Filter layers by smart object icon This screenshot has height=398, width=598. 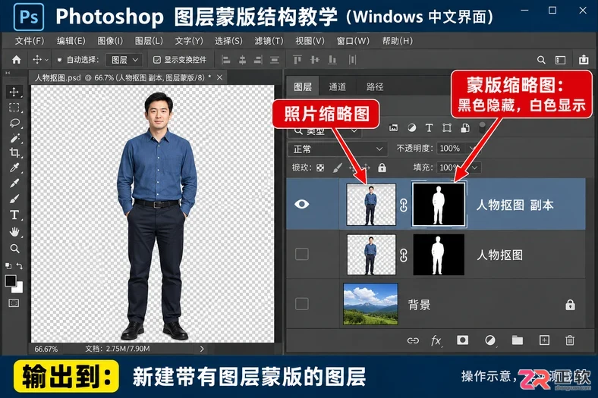click(x=465, y=128)
